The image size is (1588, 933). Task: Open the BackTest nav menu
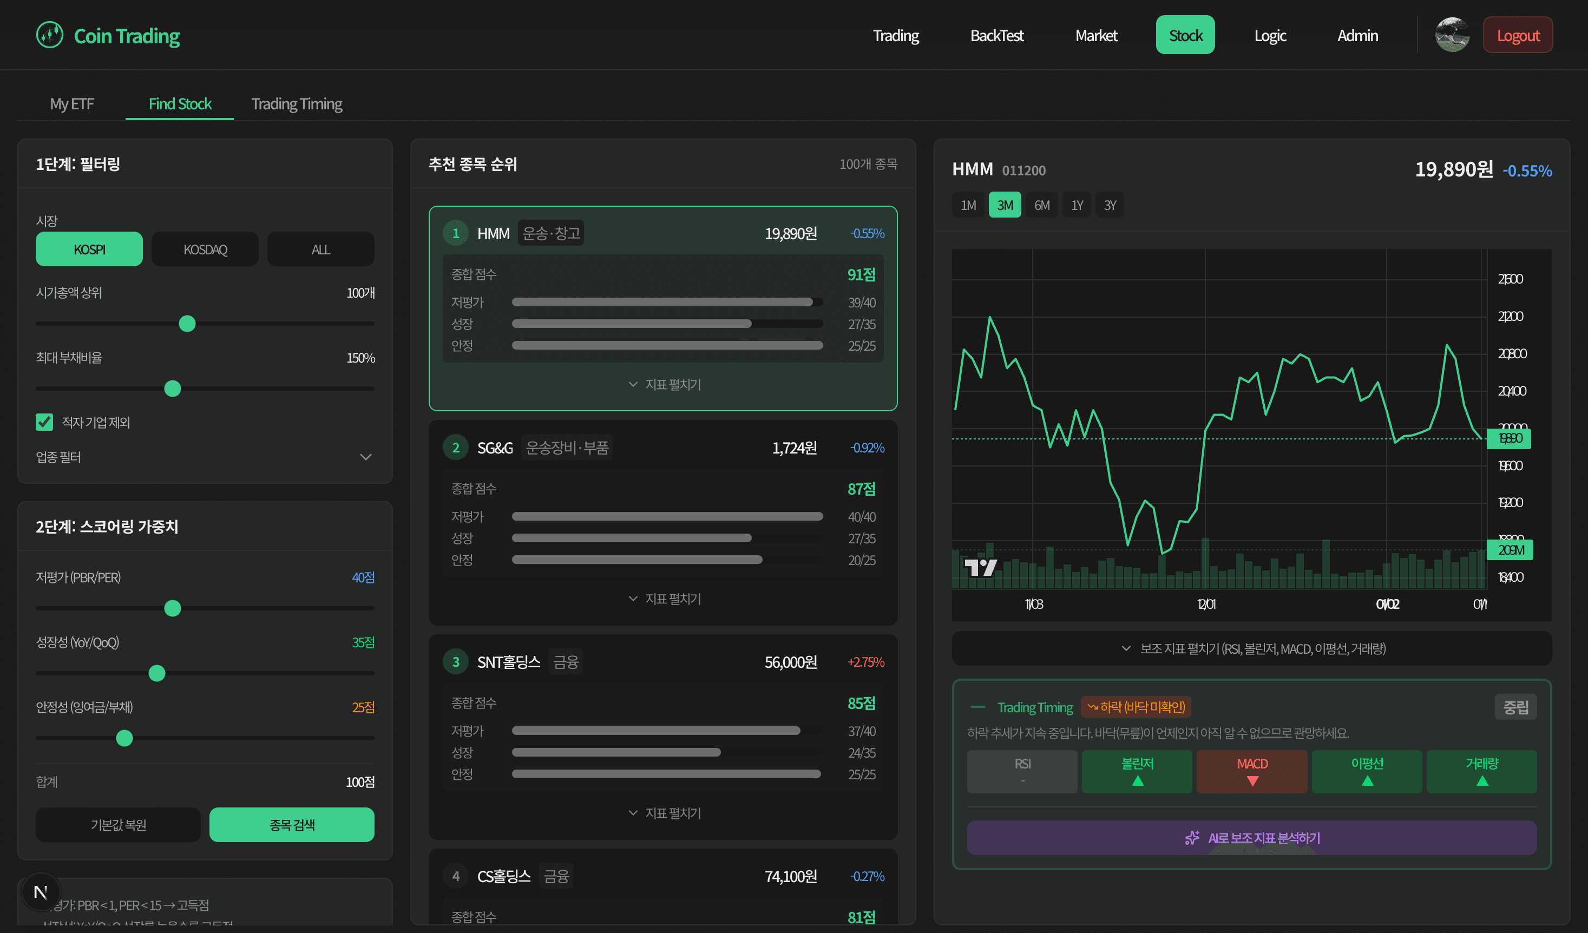pos(997,35)
